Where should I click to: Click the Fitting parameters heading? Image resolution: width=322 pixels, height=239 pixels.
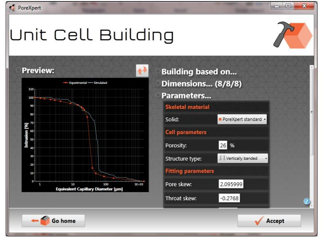189,171
